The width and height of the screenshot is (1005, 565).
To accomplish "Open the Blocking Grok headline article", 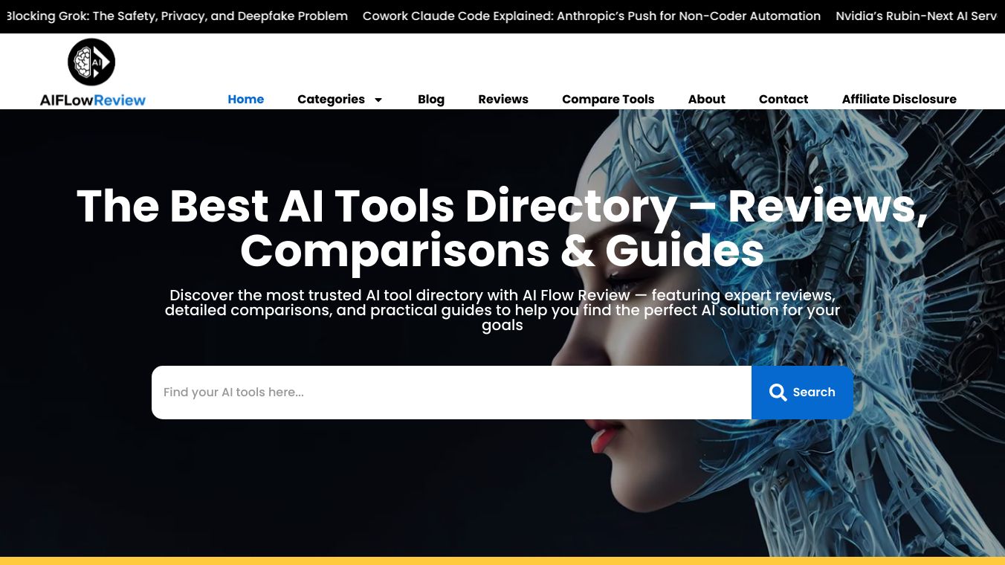I will (x=176, y=16).
